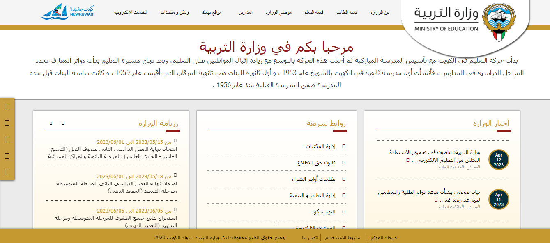Open the وثائق و مستندات menu
This screenshot has height=243, width=550.
click(175, 13)
